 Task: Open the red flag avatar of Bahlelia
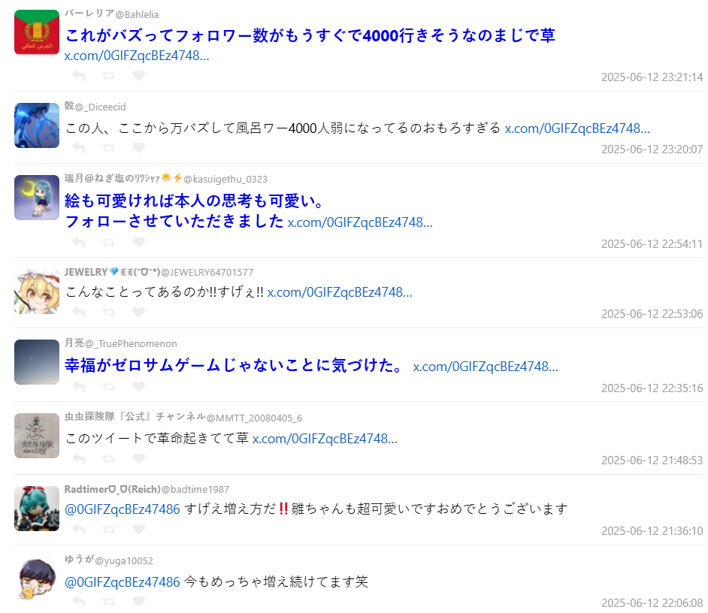[x=37, y=32]
